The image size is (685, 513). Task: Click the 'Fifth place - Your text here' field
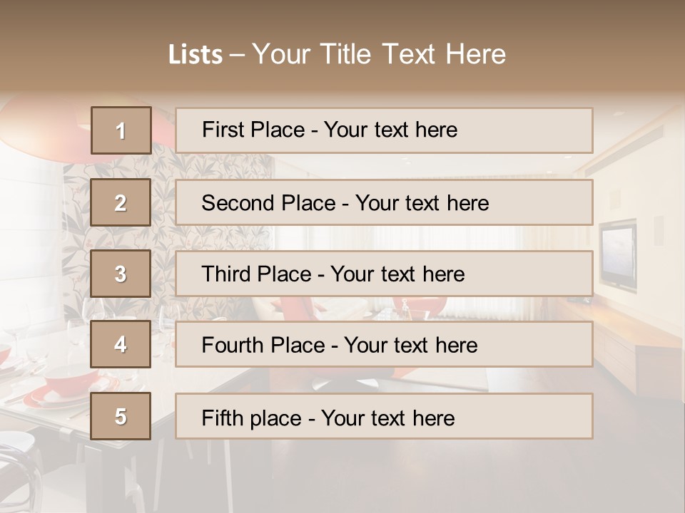tap(384, 416)
